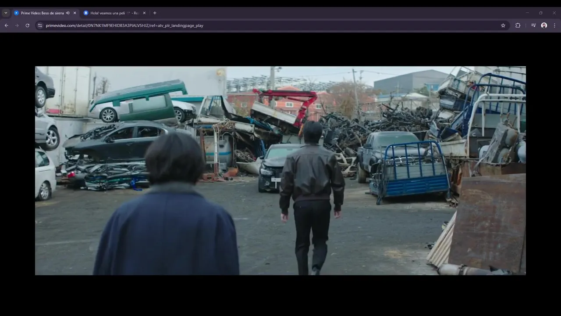This screenshot has height=316, width=561.
Task: Open the browser extensions menu
Action: coord(518,25)
